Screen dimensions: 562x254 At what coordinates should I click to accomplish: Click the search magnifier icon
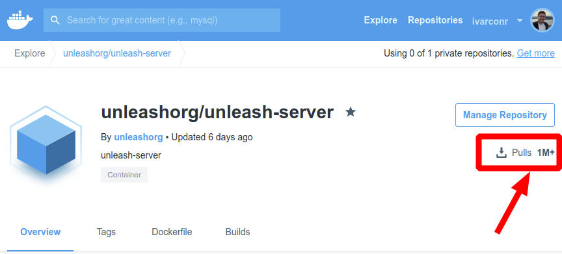tap(55, 20)
